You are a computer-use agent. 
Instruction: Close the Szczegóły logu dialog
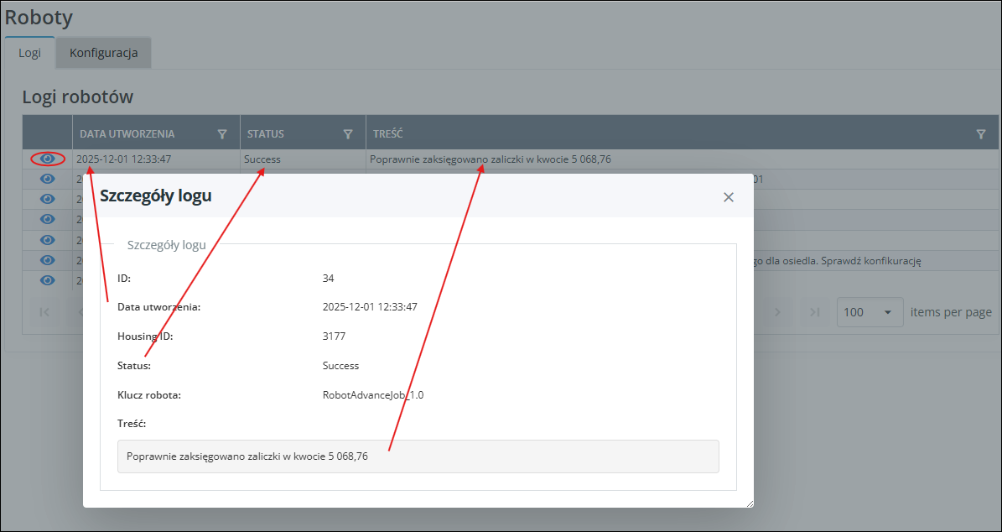(728, 197)
